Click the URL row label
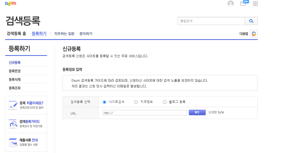Viewport: 281px width, 153px height. pyautogui.click(x=73, y=114)
